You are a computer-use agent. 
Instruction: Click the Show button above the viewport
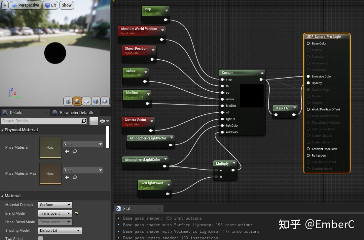coord(66,5)
